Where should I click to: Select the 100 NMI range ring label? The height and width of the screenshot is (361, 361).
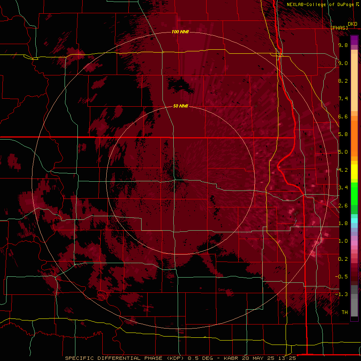click(x=180, y=32)
